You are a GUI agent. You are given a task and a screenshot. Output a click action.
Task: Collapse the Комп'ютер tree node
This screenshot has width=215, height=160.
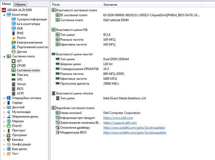[x=4, y=15]
